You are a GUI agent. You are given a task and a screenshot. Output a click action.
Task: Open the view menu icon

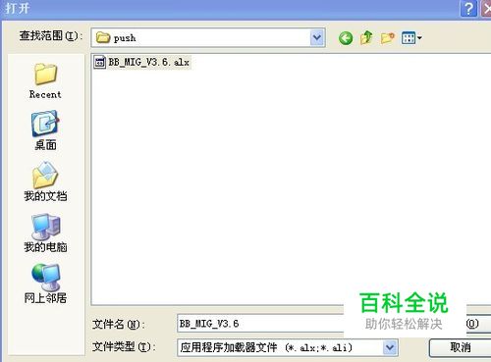click(x=411, y=38)
